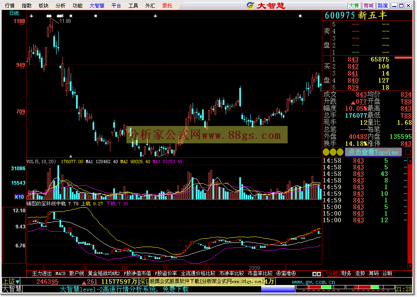This screenshot has width=417, height=297.
Task: Click the small triangle marker below candlestick chart
Action: (71, 156)
